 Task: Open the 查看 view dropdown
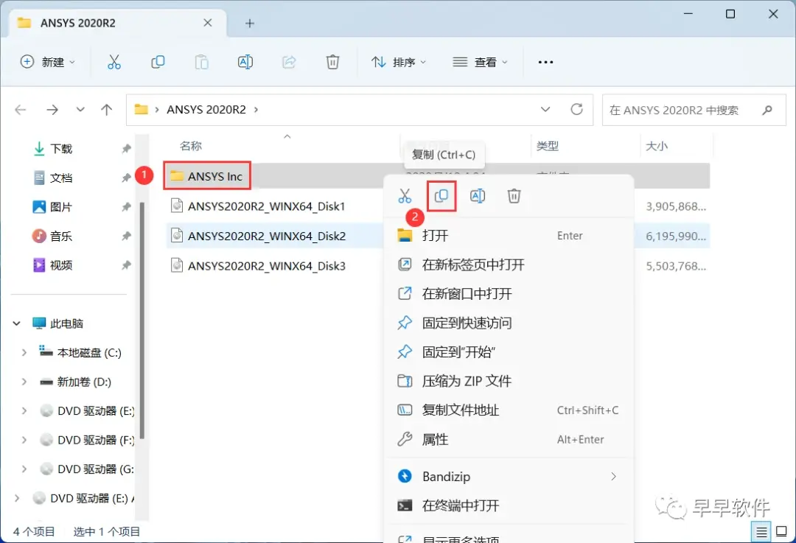[480, 62]
